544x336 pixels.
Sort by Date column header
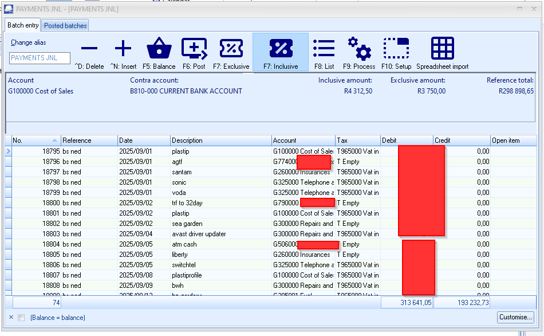click(x=144, y=140)
